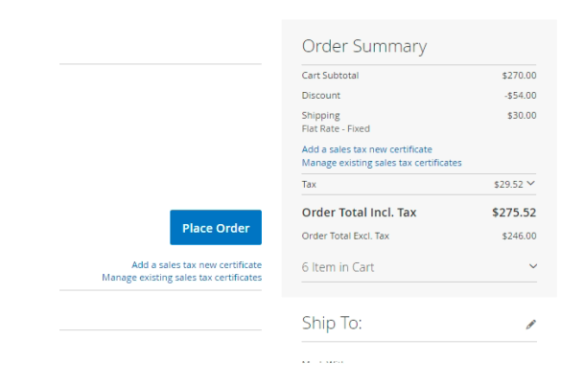Expand the Tax breakdown chevron
This screenshot has width=583, height=384.
531,183
